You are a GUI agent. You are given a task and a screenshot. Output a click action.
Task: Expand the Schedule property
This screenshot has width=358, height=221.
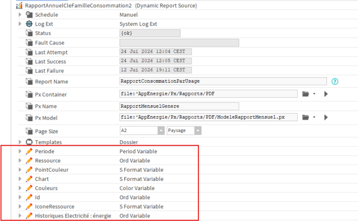tap(20, 15)
